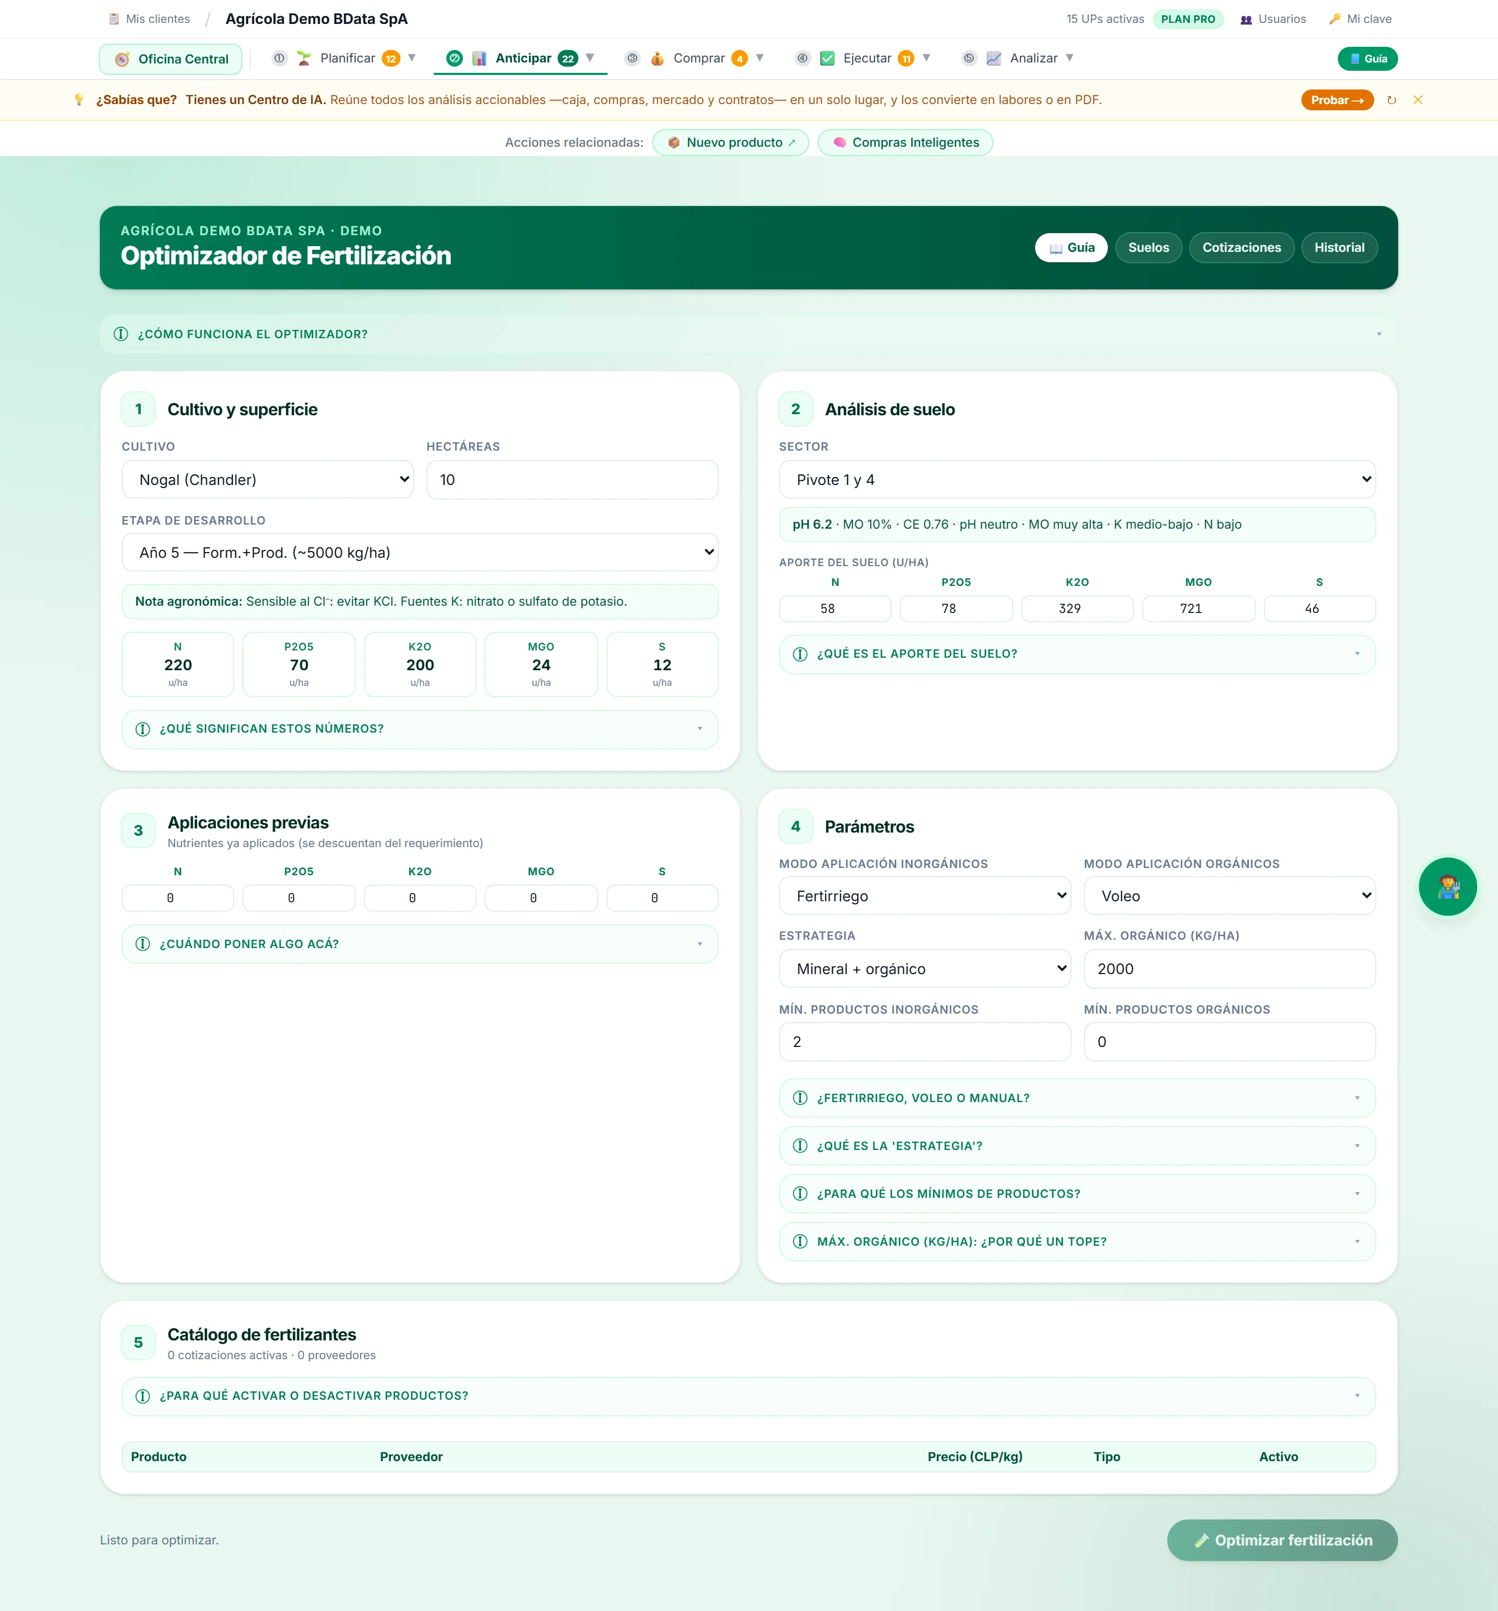Open the Etapa de desarrollo dropdown

point(420,553)
